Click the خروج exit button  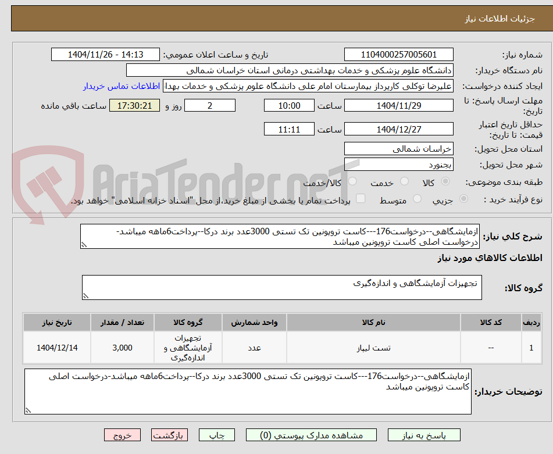(122, 435)
